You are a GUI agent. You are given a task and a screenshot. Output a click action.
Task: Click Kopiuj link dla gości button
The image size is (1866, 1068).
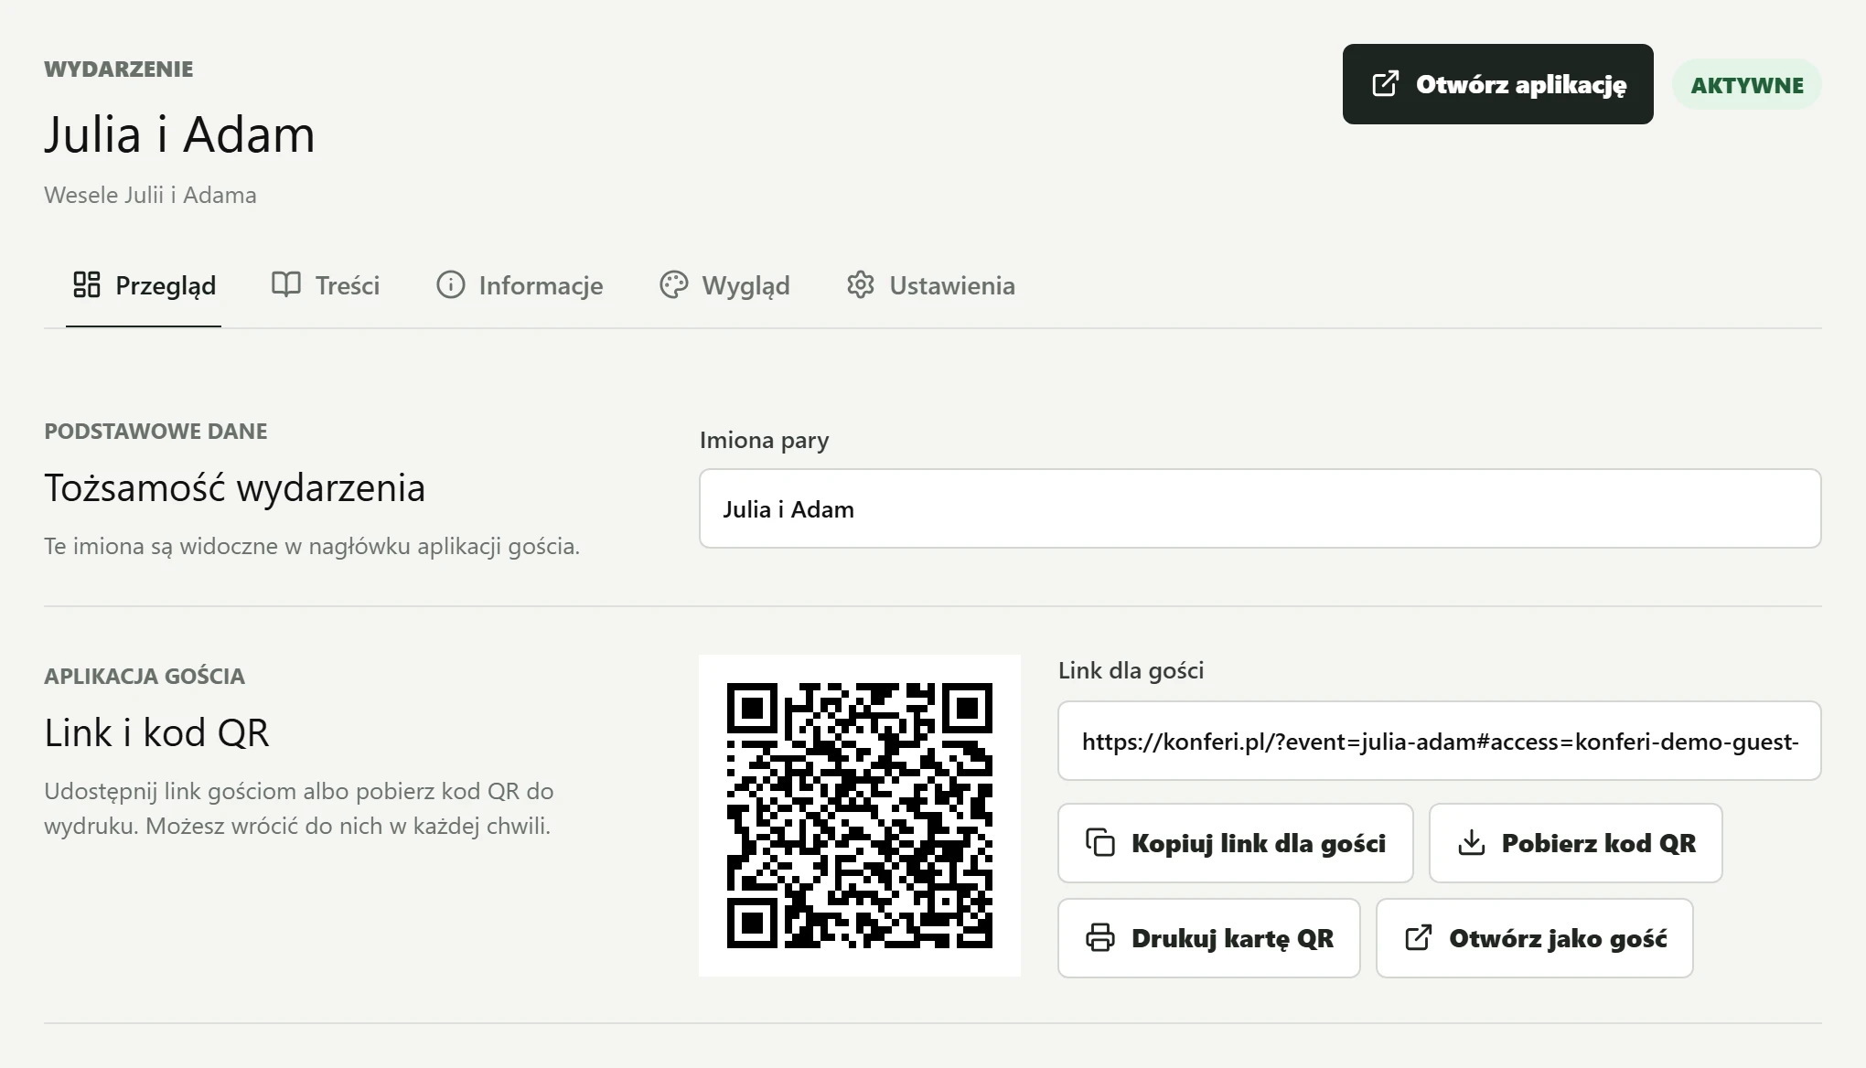[x=1236, y=843]
